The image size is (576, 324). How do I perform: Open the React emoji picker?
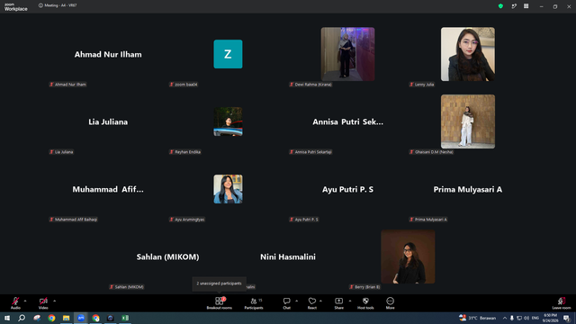coord(312,302)
